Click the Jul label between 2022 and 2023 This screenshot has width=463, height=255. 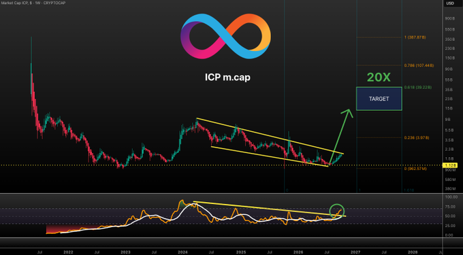click(97, 252)
